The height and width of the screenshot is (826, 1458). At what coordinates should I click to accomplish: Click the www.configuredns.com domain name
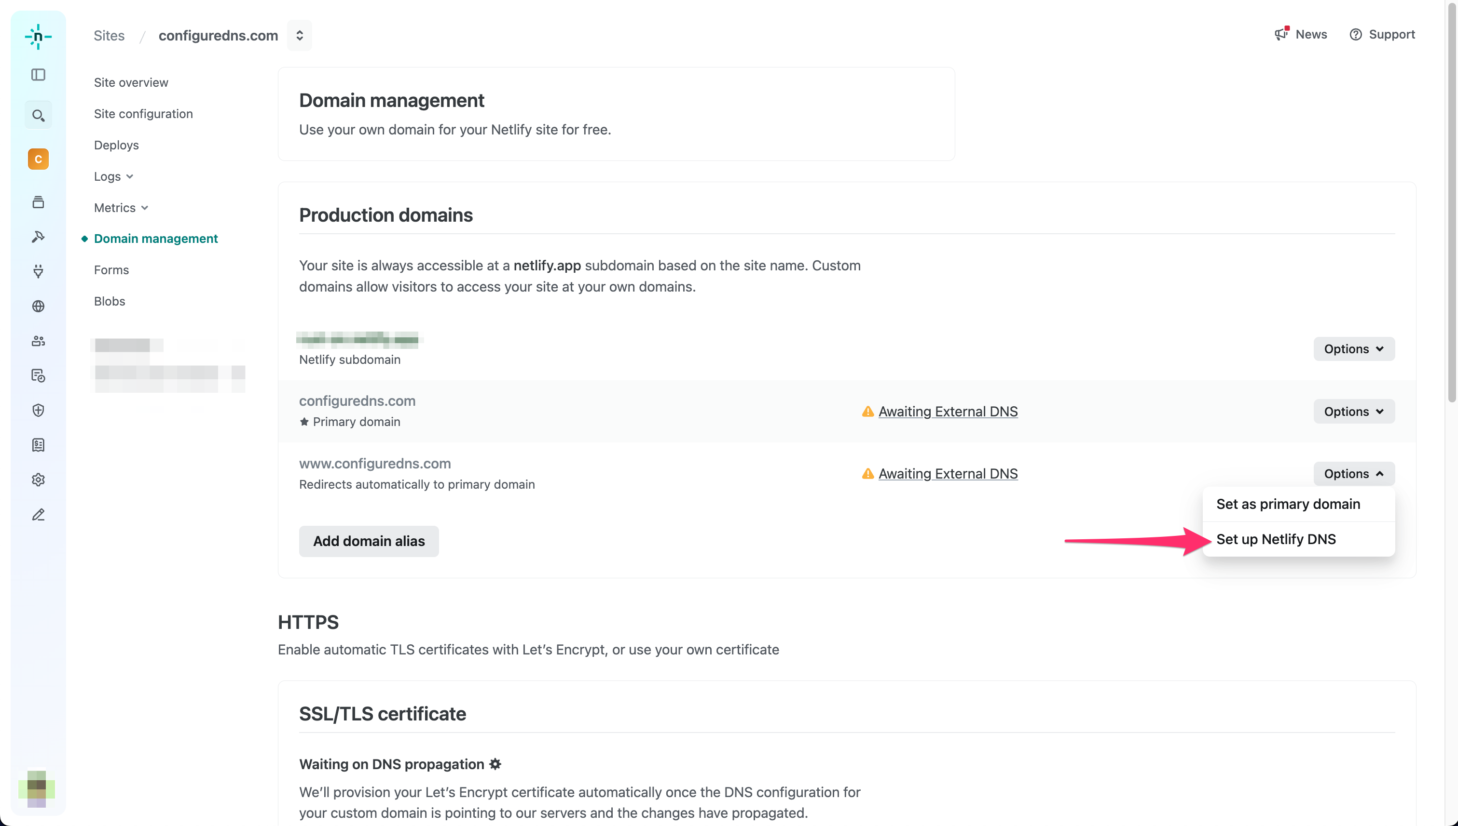click(375, 464)
